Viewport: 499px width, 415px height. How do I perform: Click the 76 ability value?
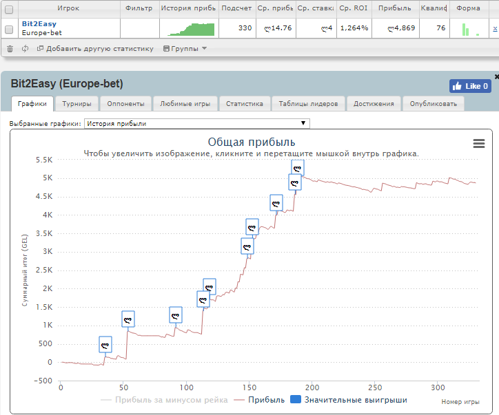click(441, 28)
